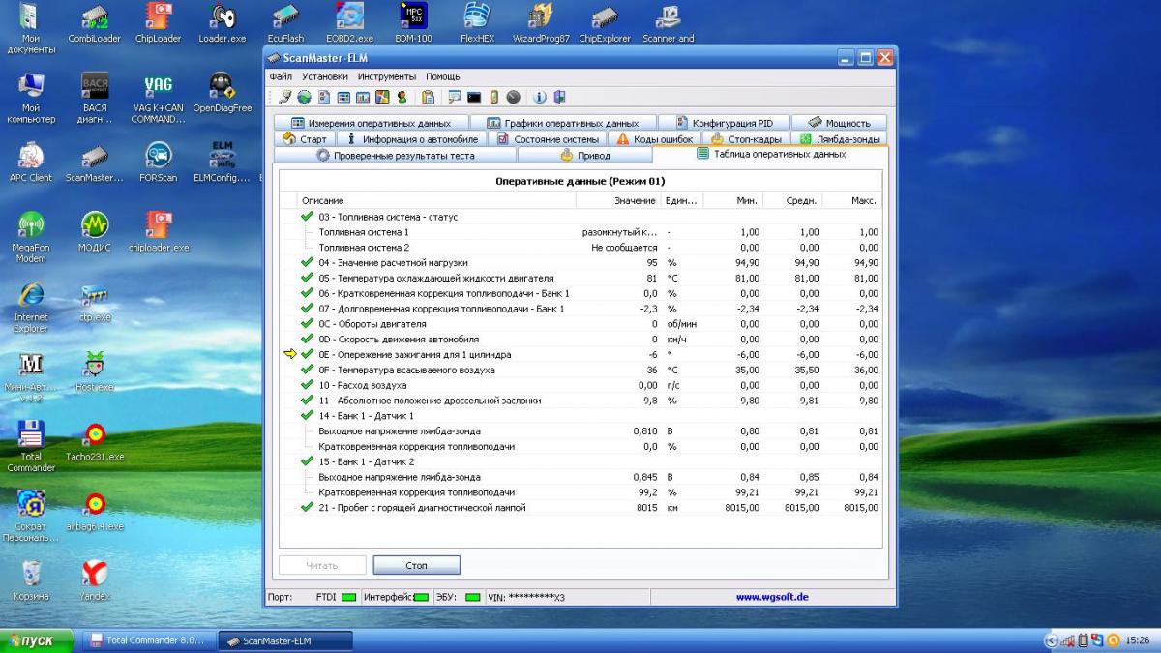Screen dimensions: 1161x653
Task: Click the clipboard icon in ScanMaster toolbar
Action: tap(428, 97)
